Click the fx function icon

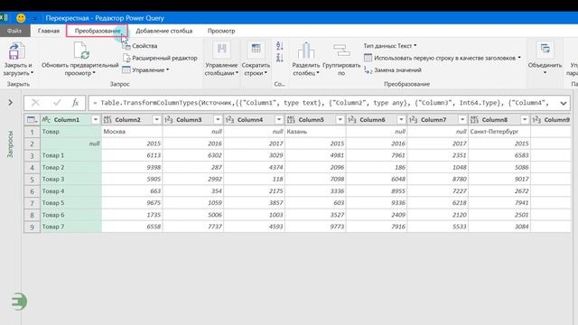click(x=75, y=103)
